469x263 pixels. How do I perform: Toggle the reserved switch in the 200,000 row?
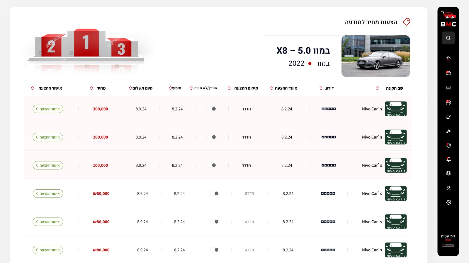[212, 137]
